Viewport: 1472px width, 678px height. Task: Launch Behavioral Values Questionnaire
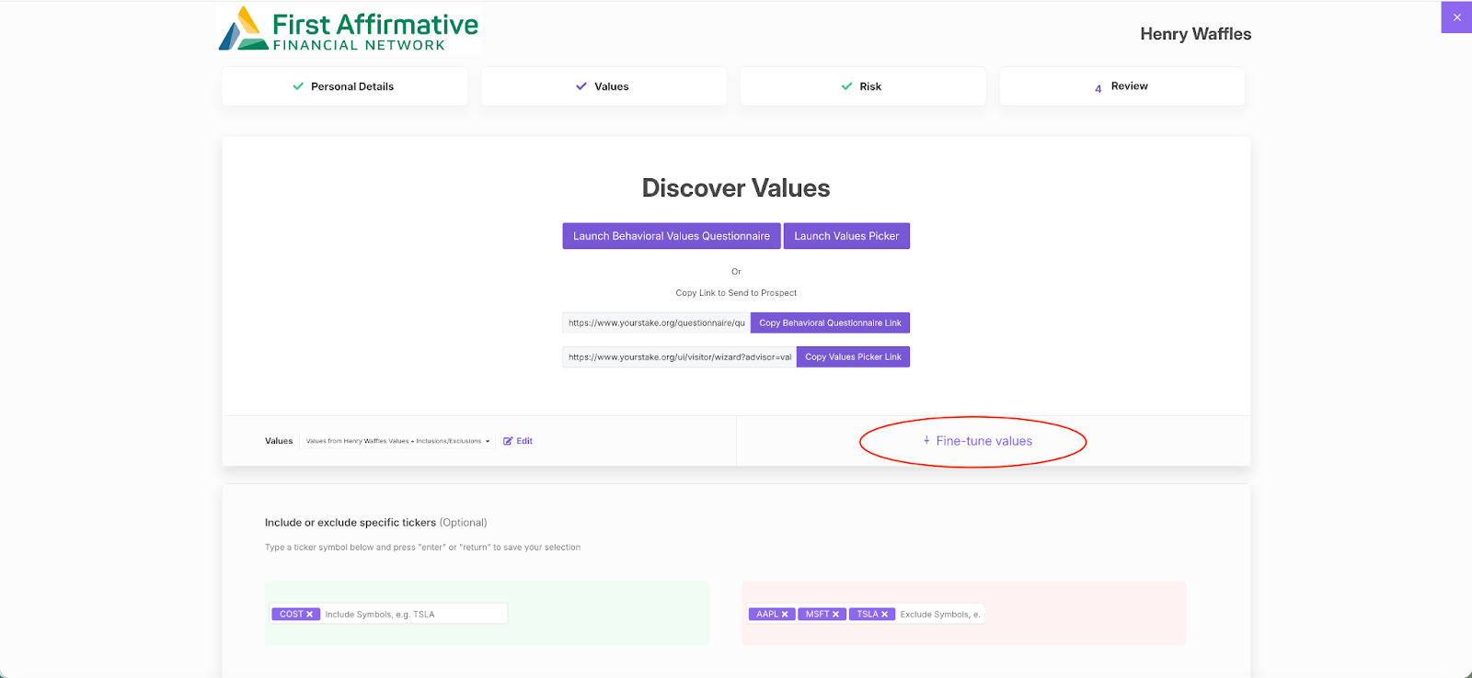click(x=671, y=236)
